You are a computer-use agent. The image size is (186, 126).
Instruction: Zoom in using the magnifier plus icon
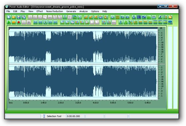[x=77, y=22]
